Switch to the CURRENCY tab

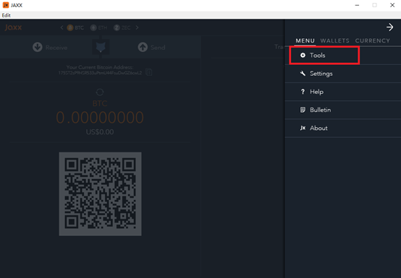(x=372, y=41)
